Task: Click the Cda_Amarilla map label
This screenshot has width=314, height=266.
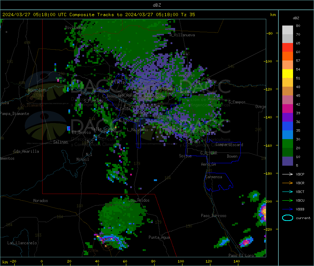Action: pyautogui.click(x=26, y=151)
